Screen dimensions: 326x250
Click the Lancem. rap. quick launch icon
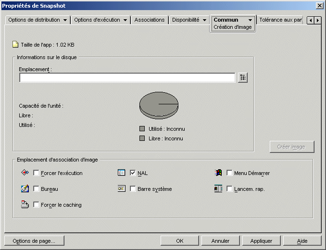tap(218, 188)
